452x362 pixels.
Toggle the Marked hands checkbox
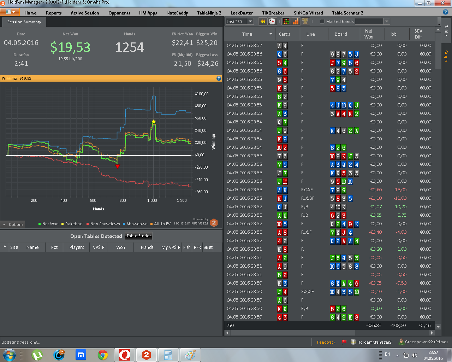click(x=322, y=22)
